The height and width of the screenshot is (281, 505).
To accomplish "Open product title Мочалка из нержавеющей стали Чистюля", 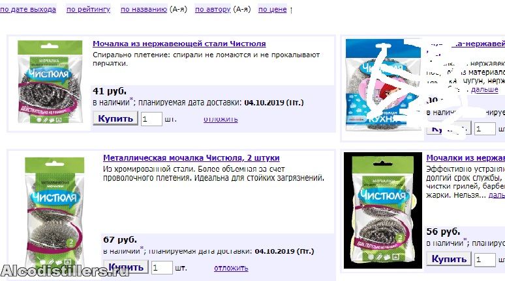I will 179,44.
